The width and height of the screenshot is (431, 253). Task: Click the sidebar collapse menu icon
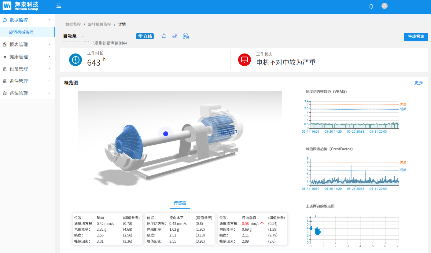point(59,6)
